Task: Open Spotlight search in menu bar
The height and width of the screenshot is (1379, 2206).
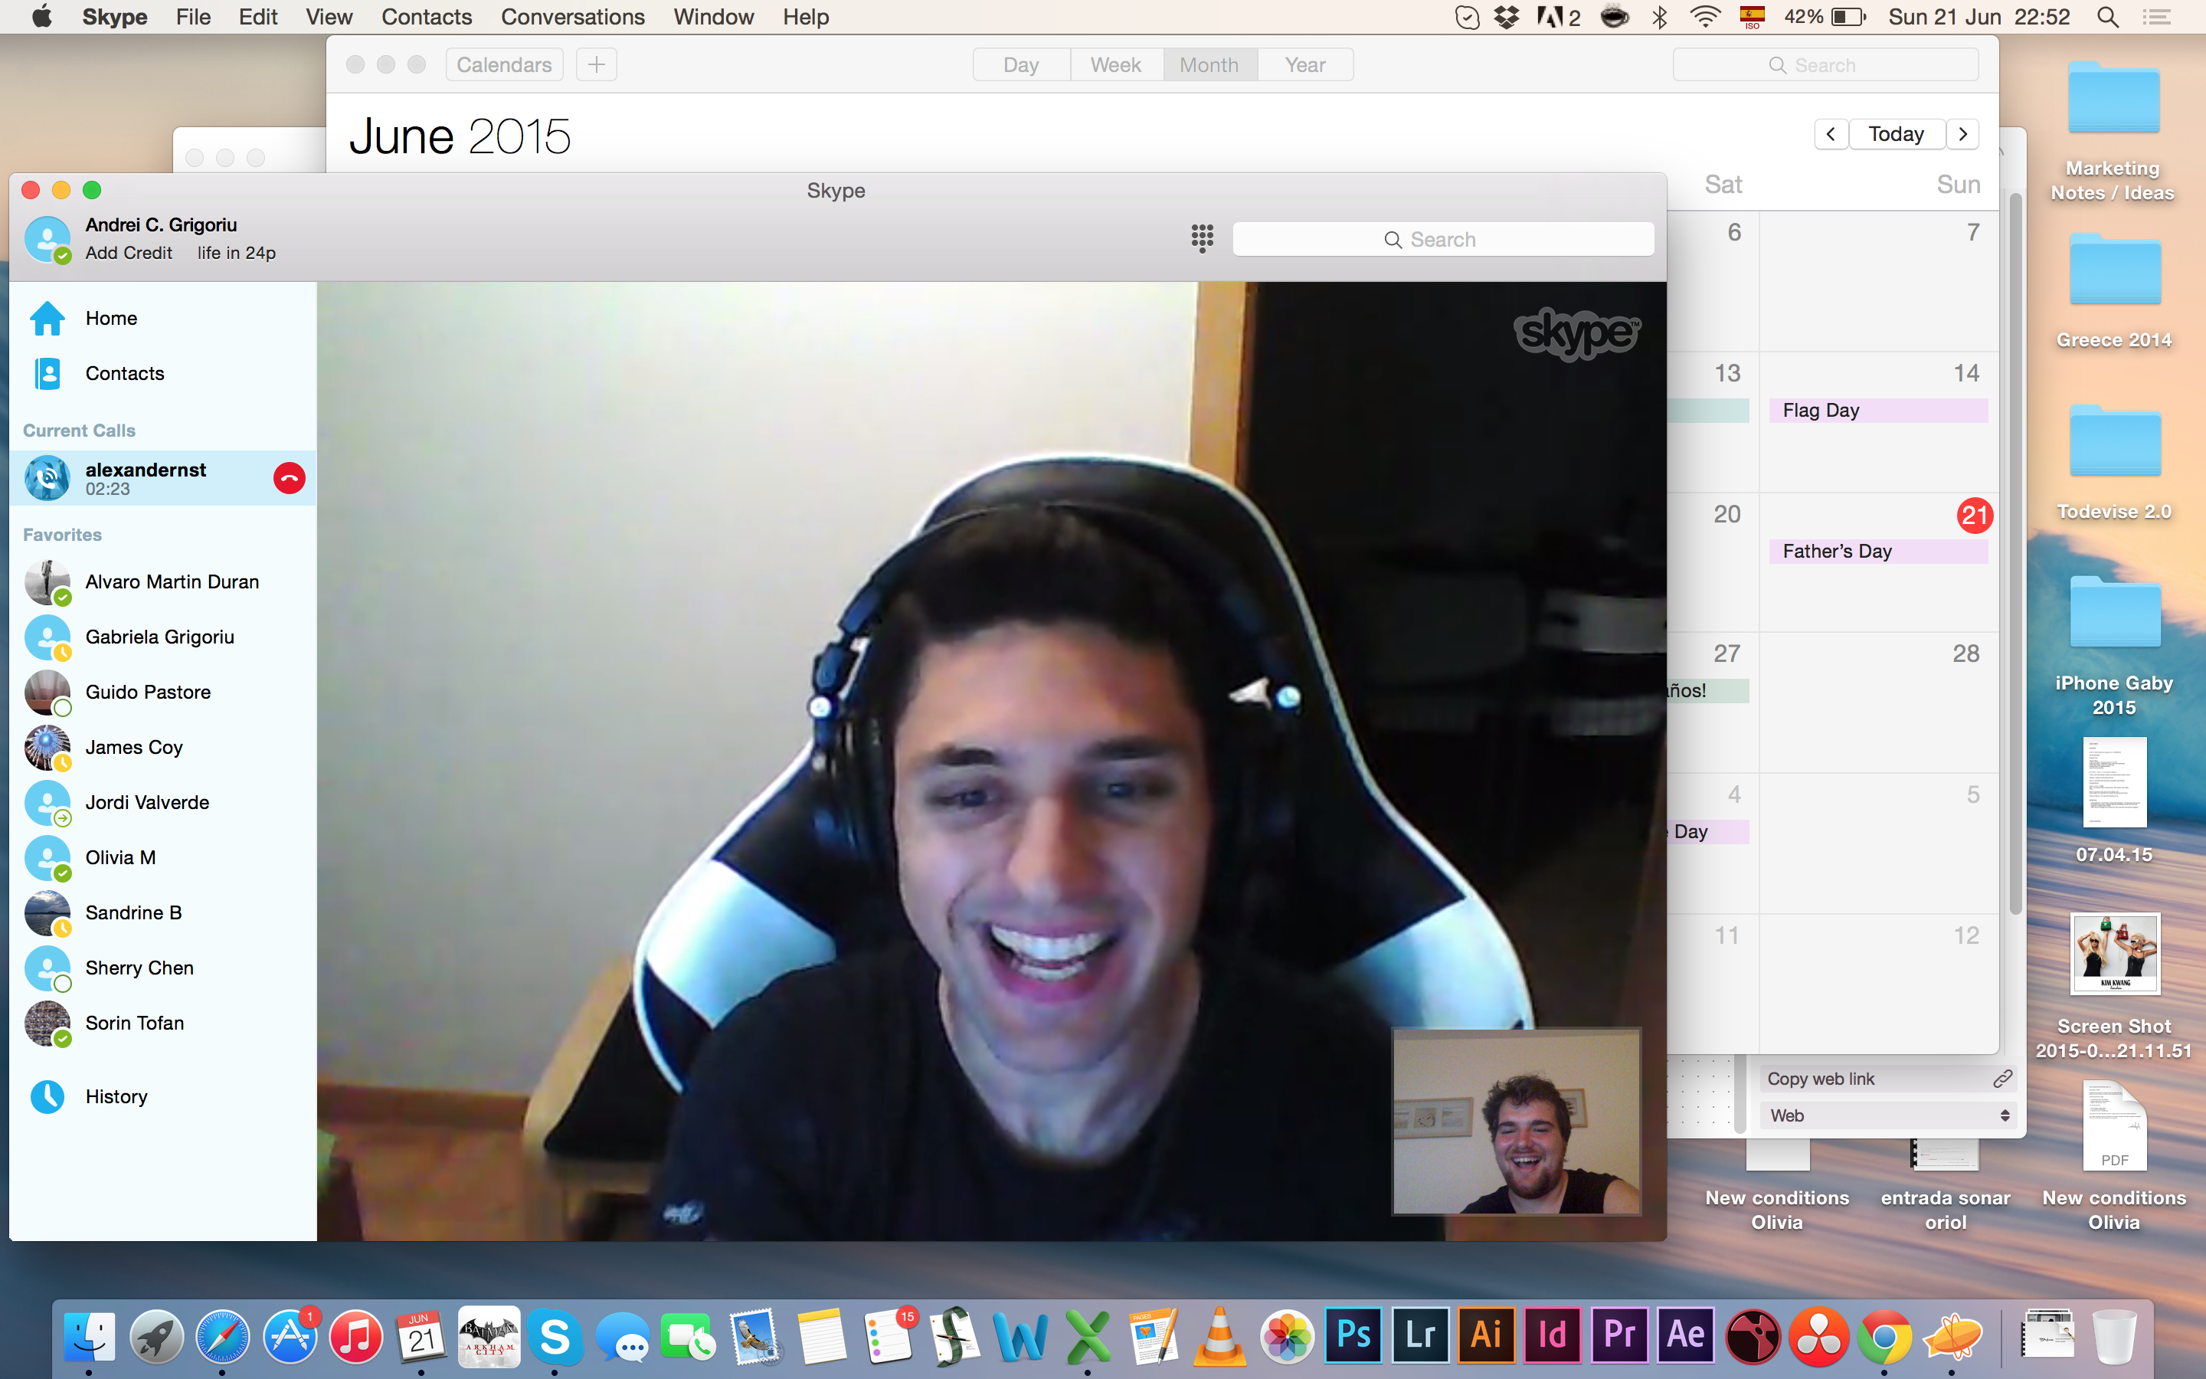Action: 2106,16
